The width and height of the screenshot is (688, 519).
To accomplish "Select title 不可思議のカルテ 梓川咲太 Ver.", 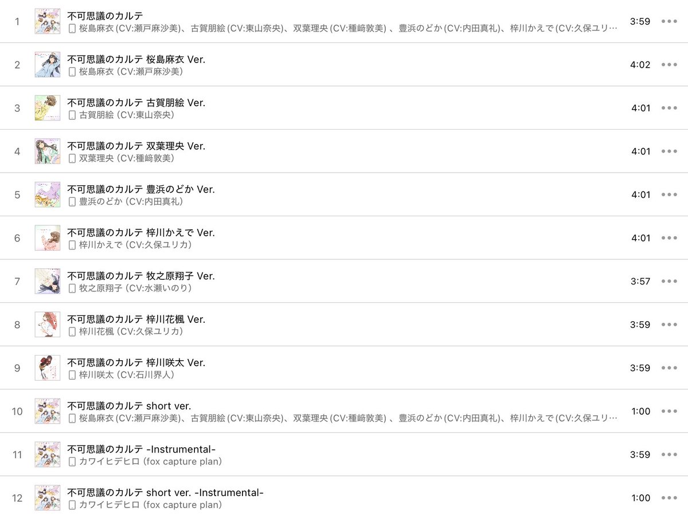I will pos(136,362).
